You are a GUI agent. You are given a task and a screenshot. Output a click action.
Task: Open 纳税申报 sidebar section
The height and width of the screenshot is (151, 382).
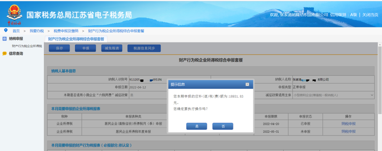click(x=16, y=38)
